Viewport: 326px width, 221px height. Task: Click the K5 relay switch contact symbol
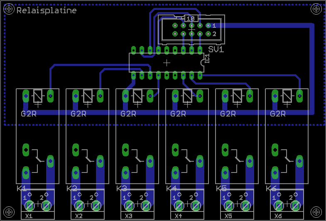pyautogui.click(x=237, y=161)
